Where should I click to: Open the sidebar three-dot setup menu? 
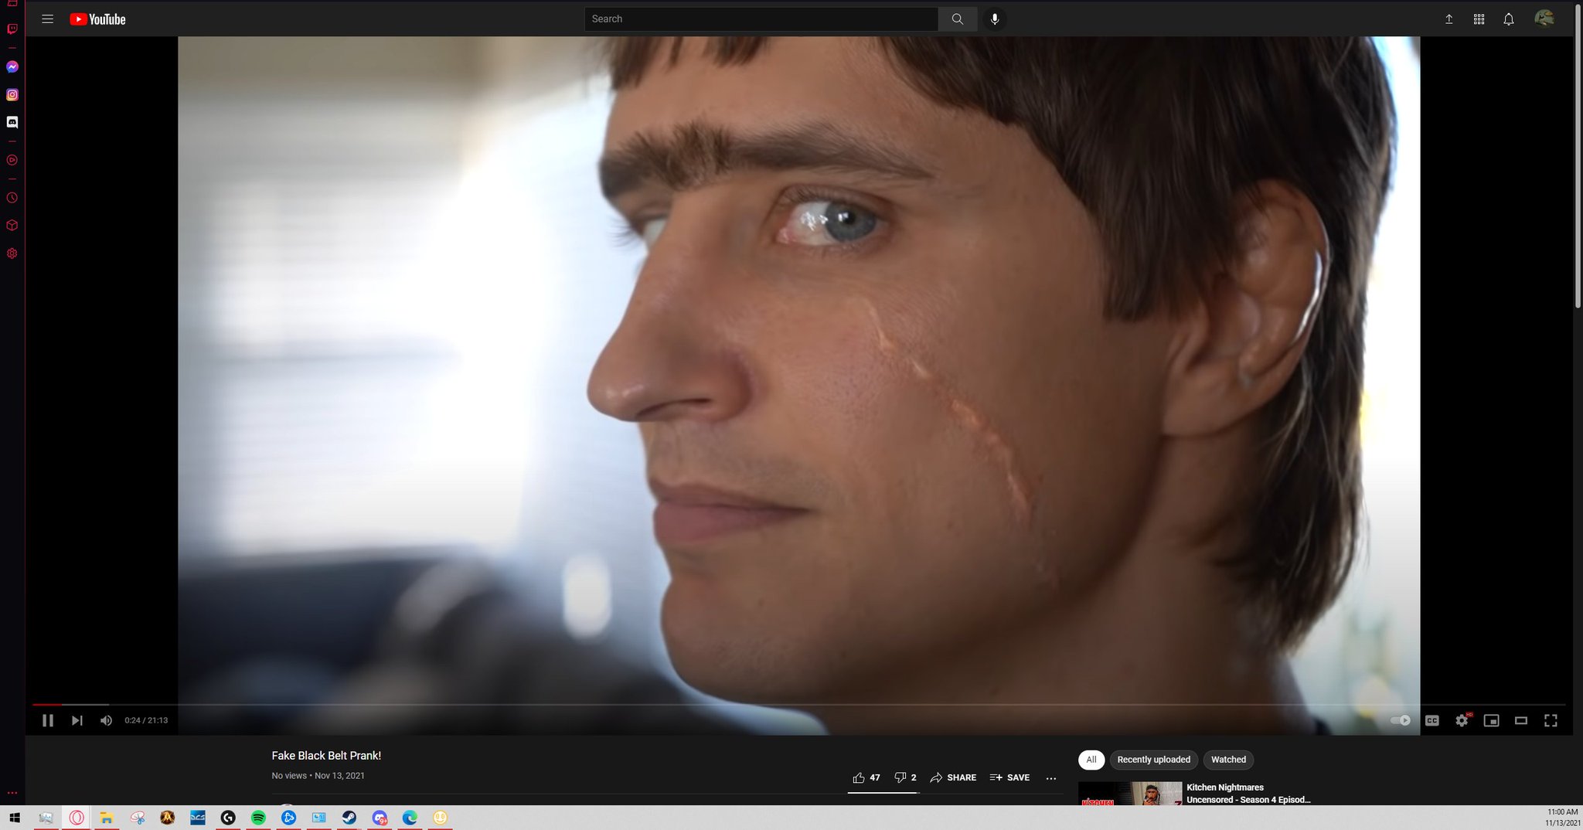[x=12, y=793]
